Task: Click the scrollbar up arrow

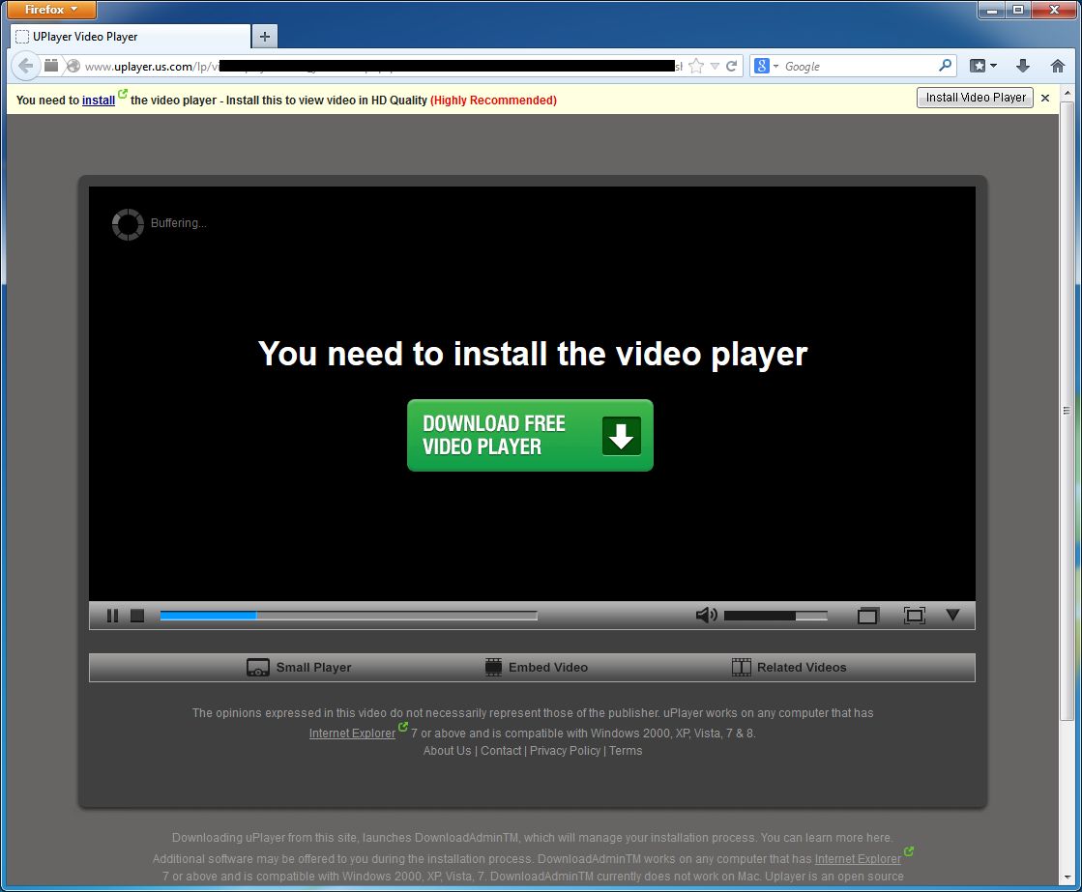Action: click(1067, 93)
